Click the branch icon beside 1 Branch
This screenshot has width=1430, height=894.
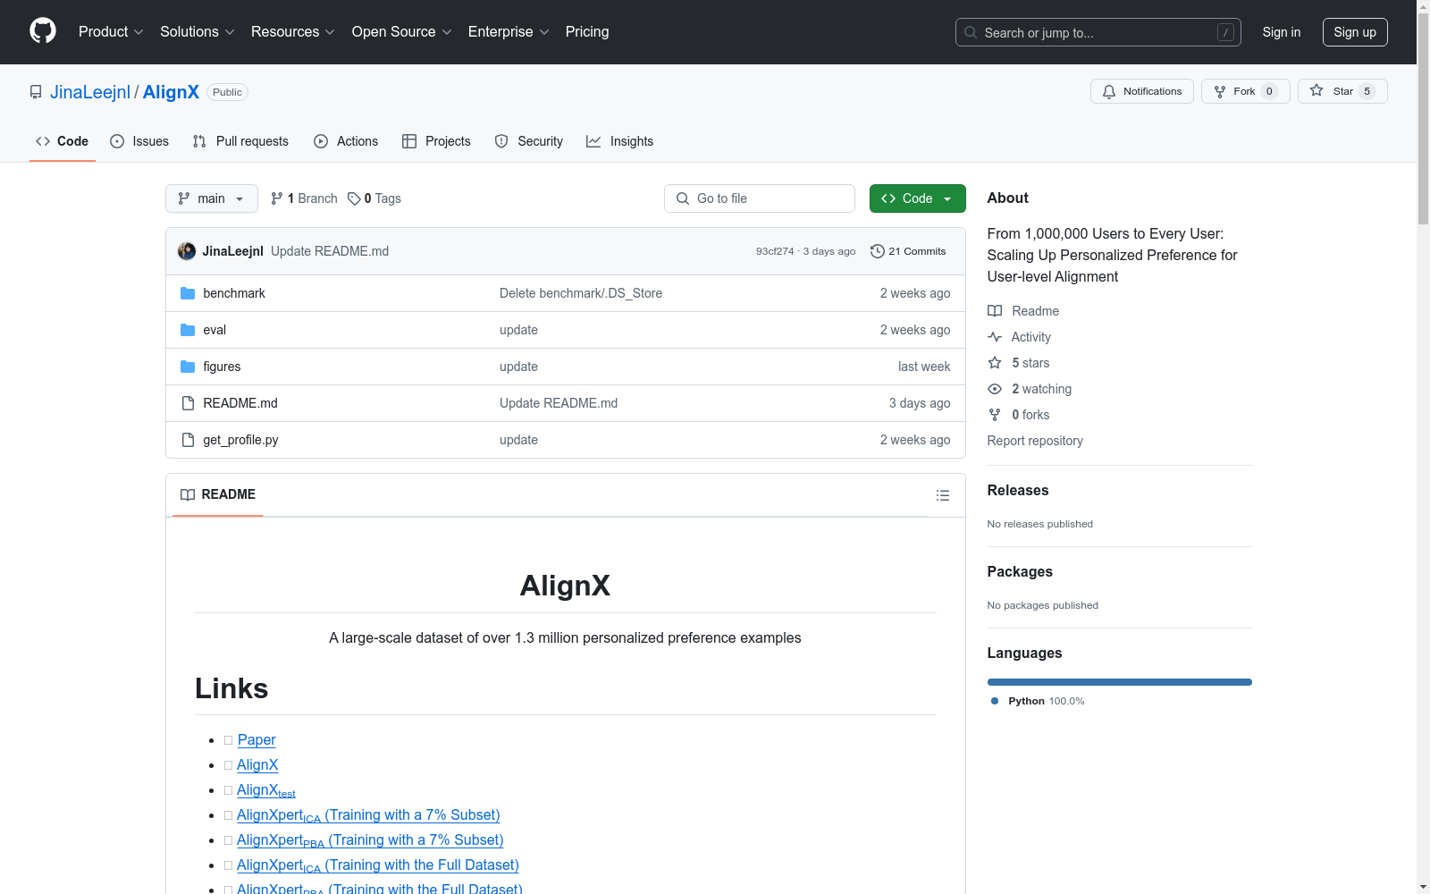277,198
